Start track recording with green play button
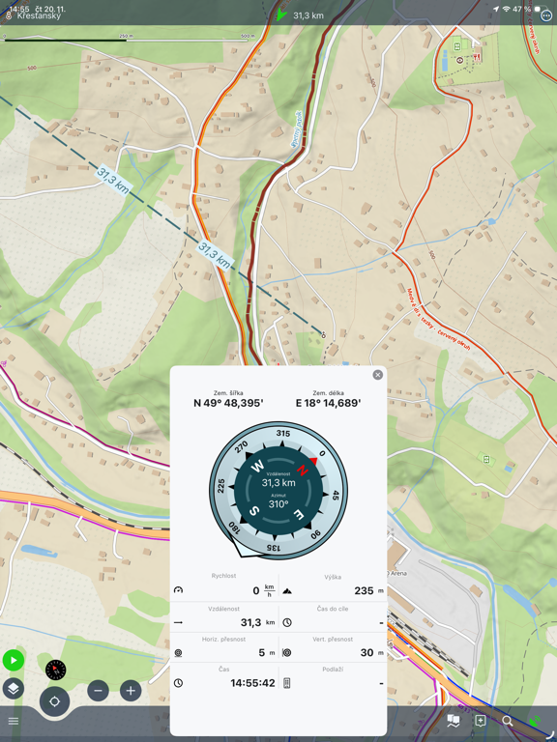 tap(14, 660)
